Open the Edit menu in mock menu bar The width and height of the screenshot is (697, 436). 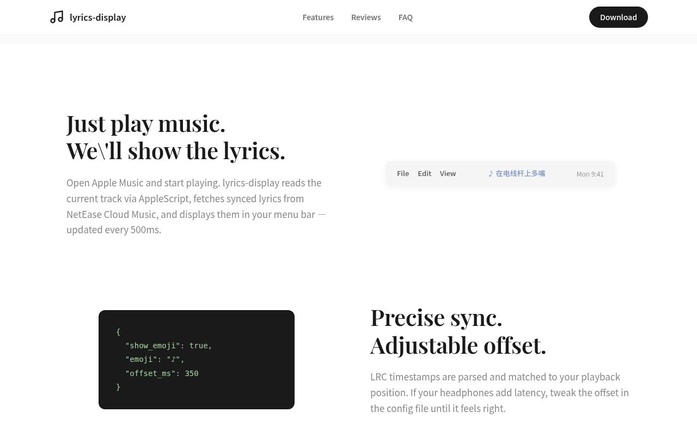(425, 174)
